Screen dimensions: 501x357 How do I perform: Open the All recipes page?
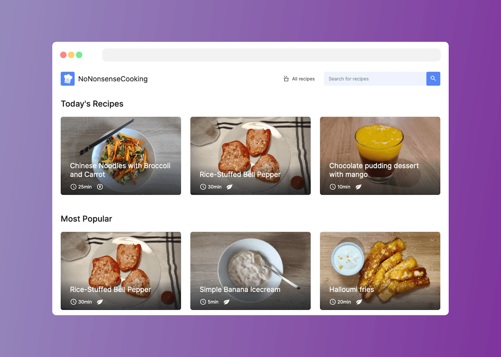click(299, 79)
